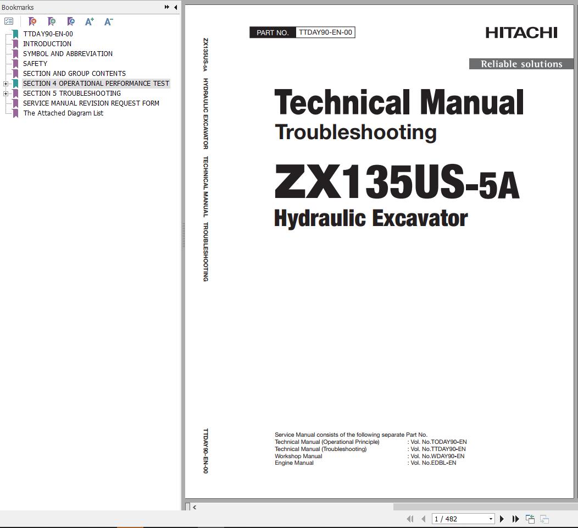Click bookmark icon beside The Attached Diagram List
578x528 pixels.
coord(15,113)
